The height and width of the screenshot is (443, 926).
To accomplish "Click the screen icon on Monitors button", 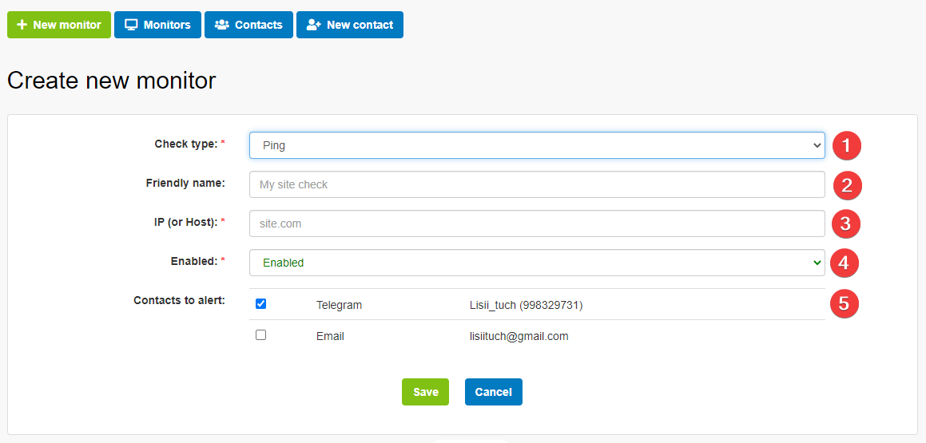I will pos(131,25).
